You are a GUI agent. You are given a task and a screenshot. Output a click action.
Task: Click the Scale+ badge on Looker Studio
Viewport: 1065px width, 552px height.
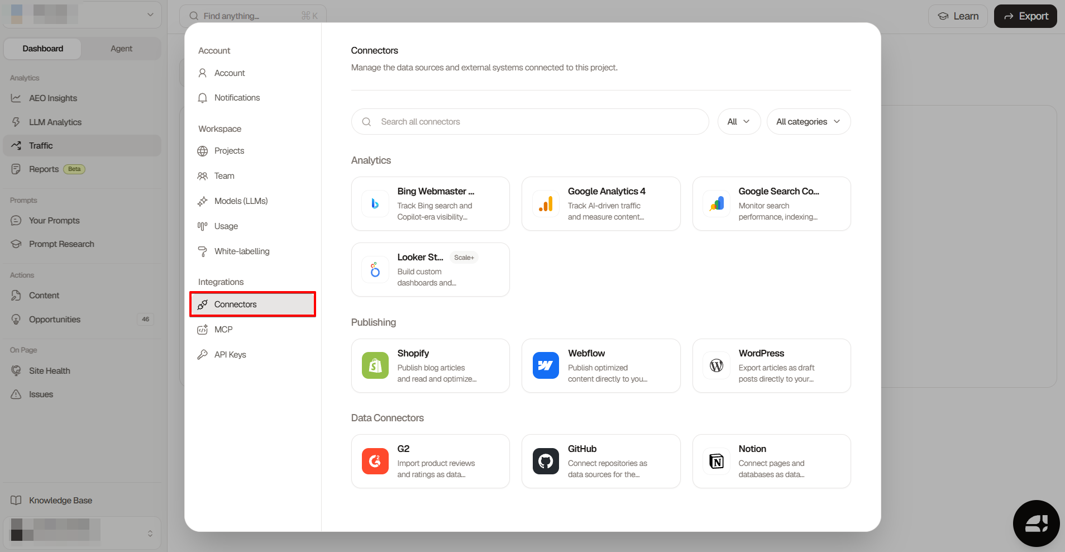pyautogui.click(x=464, y=258)
